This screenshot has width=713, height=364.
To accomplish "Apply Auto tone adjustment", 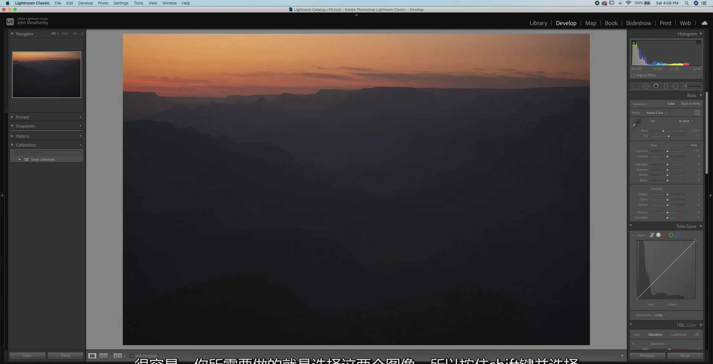I will [694, 145].
